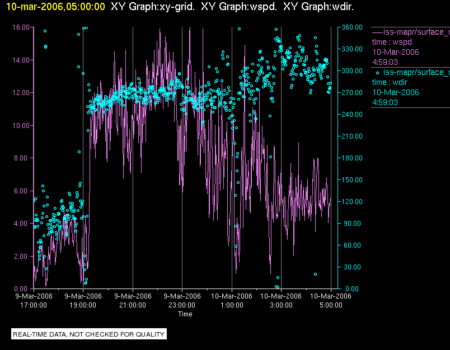Click left axis value 10.00

[21, 125]
